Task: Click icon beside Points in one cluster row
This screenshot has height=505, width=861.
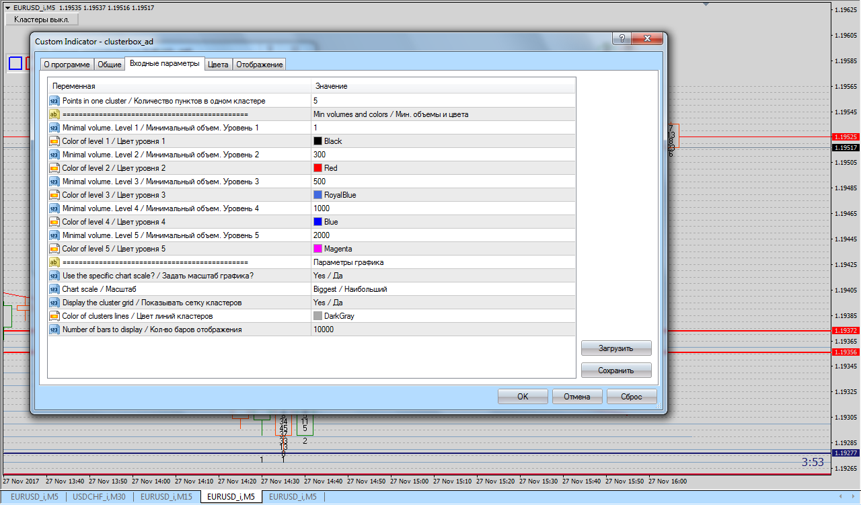Action: tap(54, 101)
